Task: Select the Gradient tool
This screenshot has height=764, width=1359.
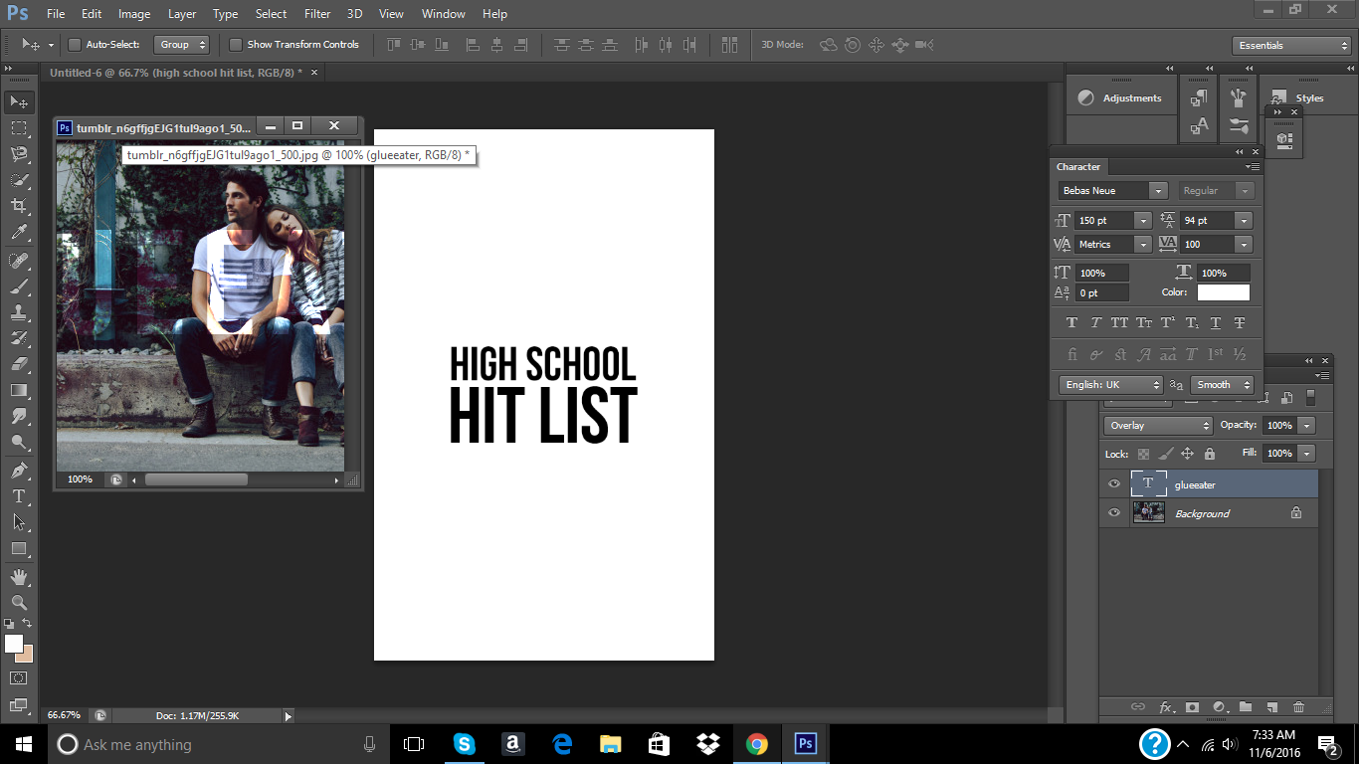Action: tap(19, 390)
